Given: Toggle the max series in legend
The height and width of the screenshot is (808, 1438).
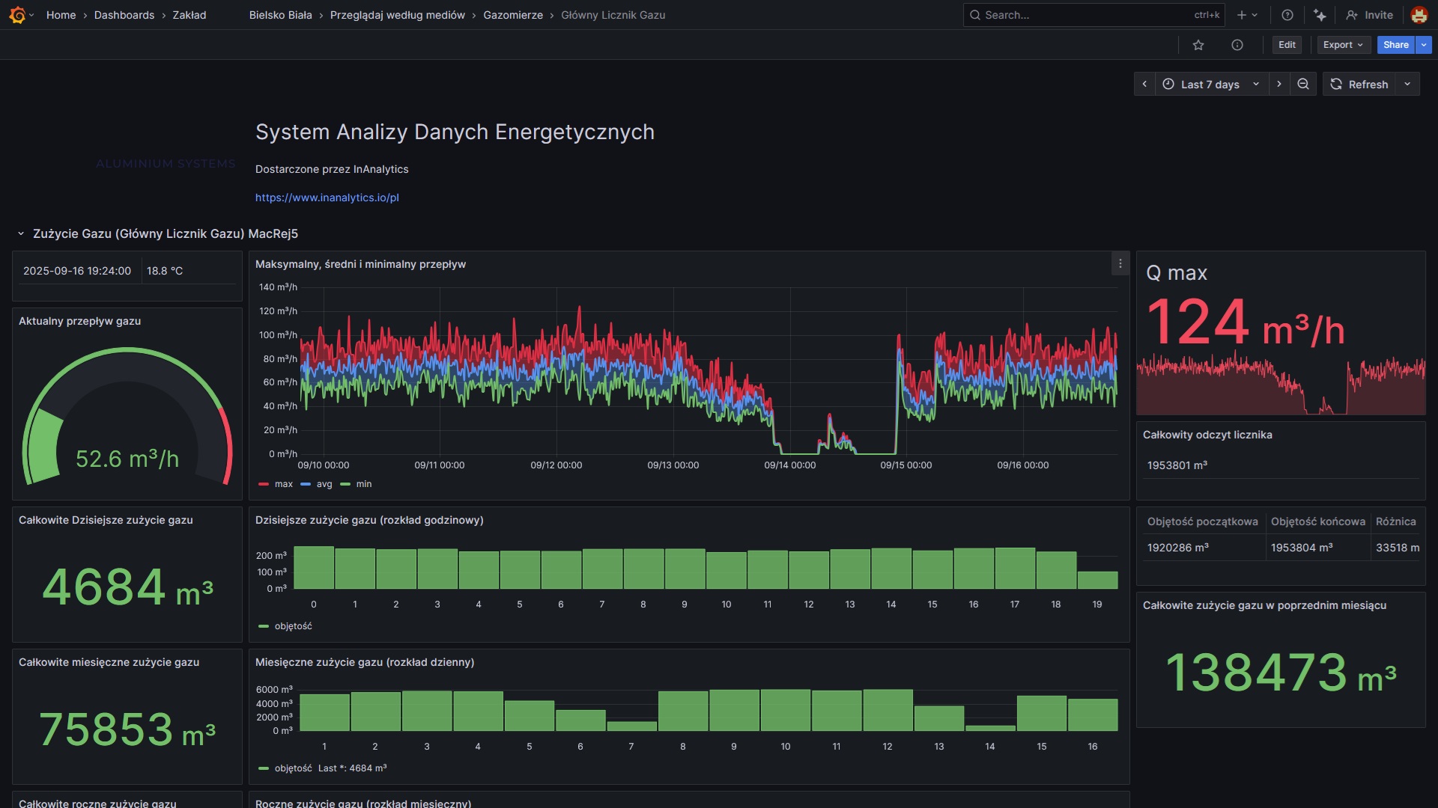Looking at the screenshot, I should pyautogui.click(x=283, y=484).
